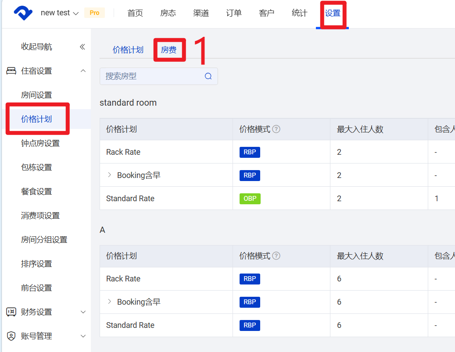Viewport: 455px width, 352px height.
Task: Open 包栋设置 in sidebar
Action: 36,167
